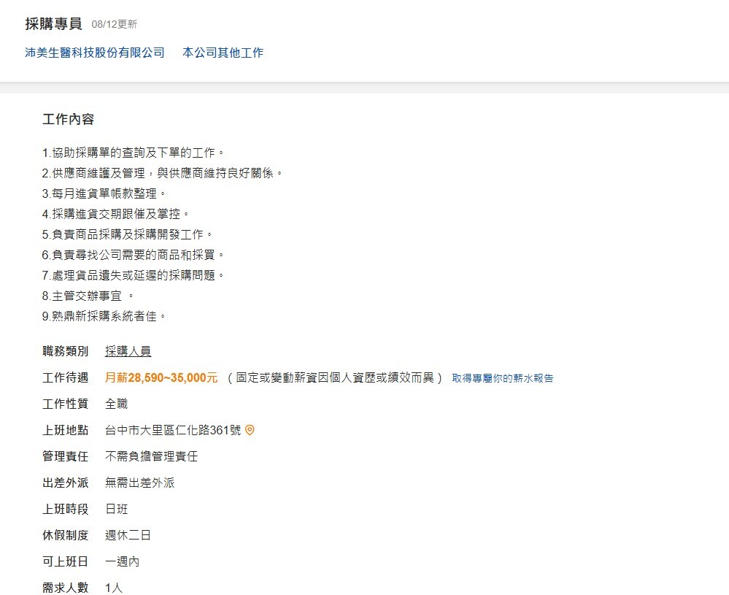Select duty 5.負責商品採購及採購開發工作
This screenshot has height=595, width=729.
pos(128,234)
